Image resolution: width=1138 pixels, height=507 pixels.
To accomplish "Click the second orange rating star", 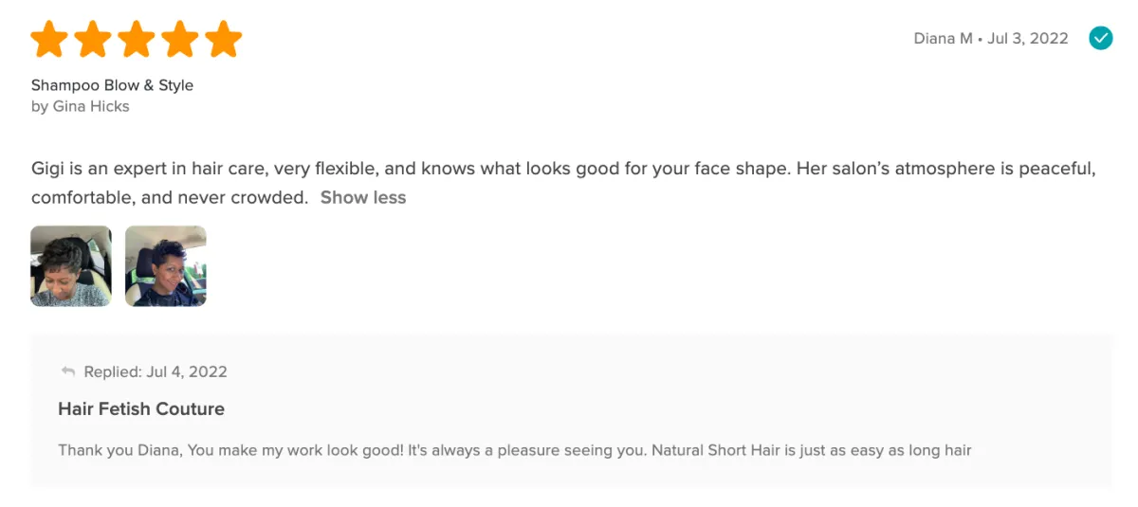I will [x=93, y=40].
